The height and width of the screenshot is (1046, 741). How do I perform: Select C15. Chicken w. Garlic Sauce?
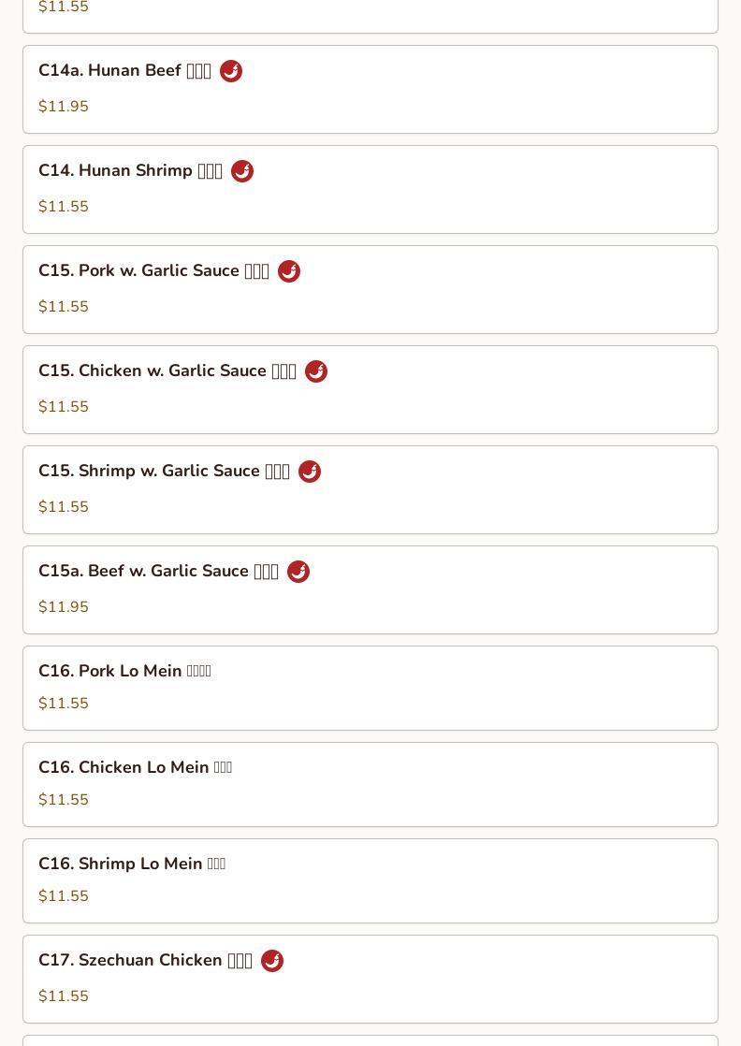[370, 389]
